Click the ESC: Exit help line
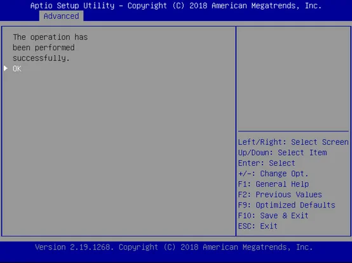Image resolution: width=352 pixels, height=263 pixels. (258, 226)
